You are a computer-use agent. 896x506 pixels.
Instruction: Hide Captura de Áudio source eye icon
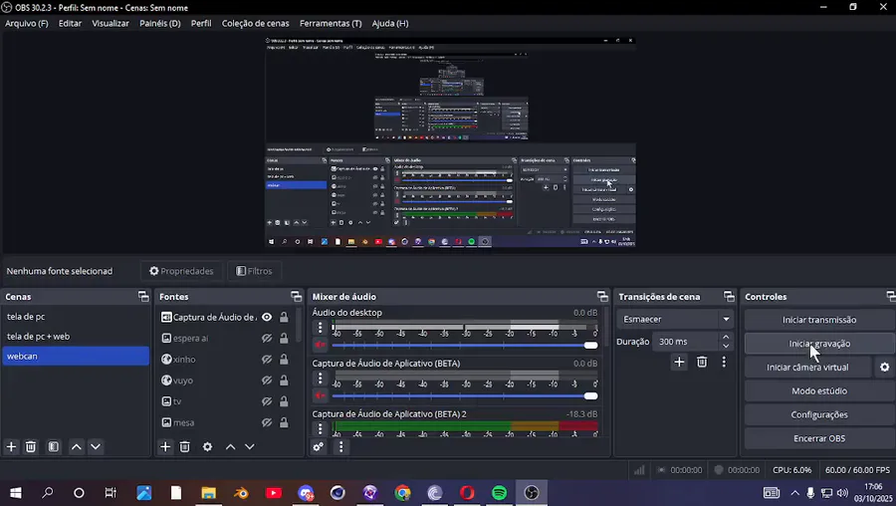[267, 317]
